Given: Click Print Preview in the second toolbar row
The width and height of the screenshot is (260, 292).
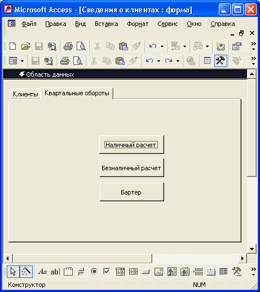Looking at the screenshot, I should click(x=78, y=61).
